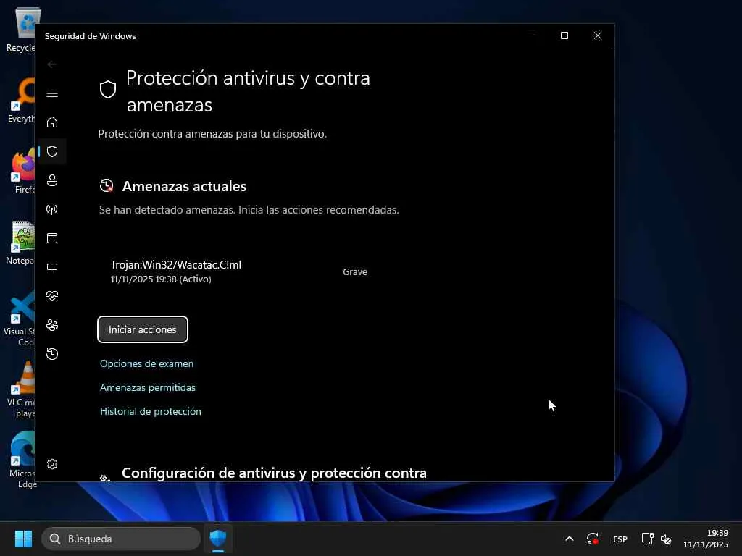Screen dimensions: 742x556
Task: Go back using the back arrow
Action: [52, 64]
